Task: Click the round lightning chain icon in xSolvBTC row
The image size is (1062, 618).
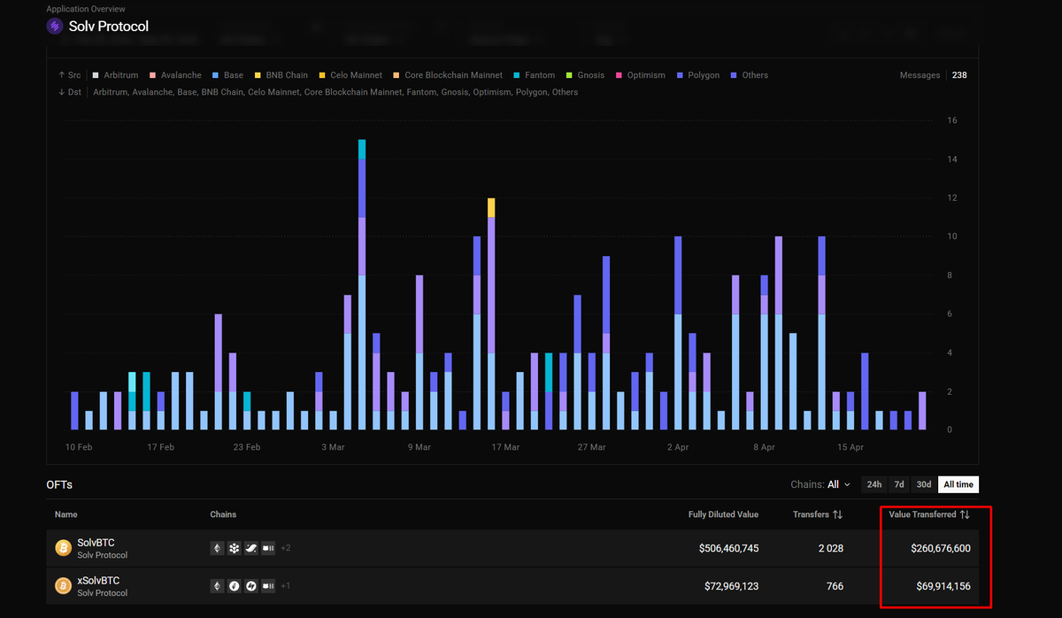Action: (250, 586)
